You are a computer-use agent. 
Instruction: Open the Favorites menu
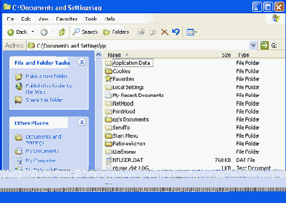point(67,19)
